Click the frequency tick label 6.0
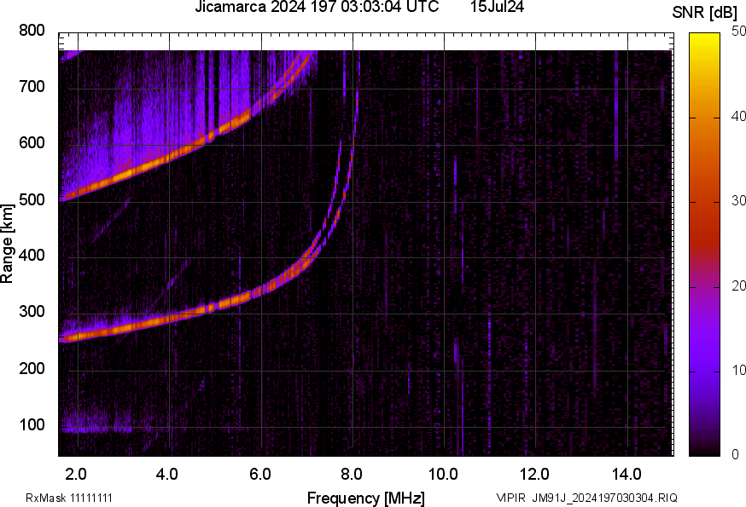 coord(259,475)
